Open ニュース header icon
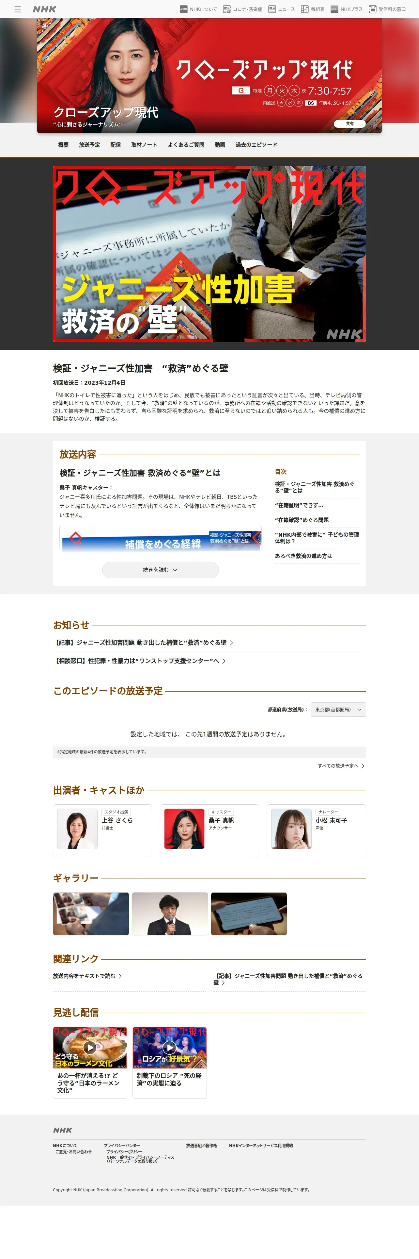 point(281,9)
